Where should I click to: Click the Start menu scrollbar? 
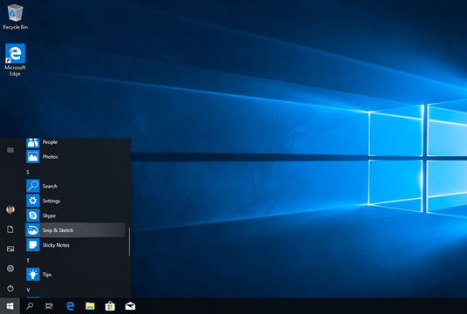click(x=129, y=242)
